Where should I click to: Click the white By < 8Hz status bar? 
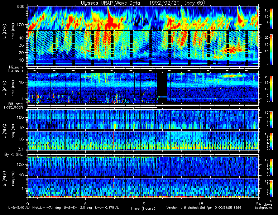click(143, 154)
